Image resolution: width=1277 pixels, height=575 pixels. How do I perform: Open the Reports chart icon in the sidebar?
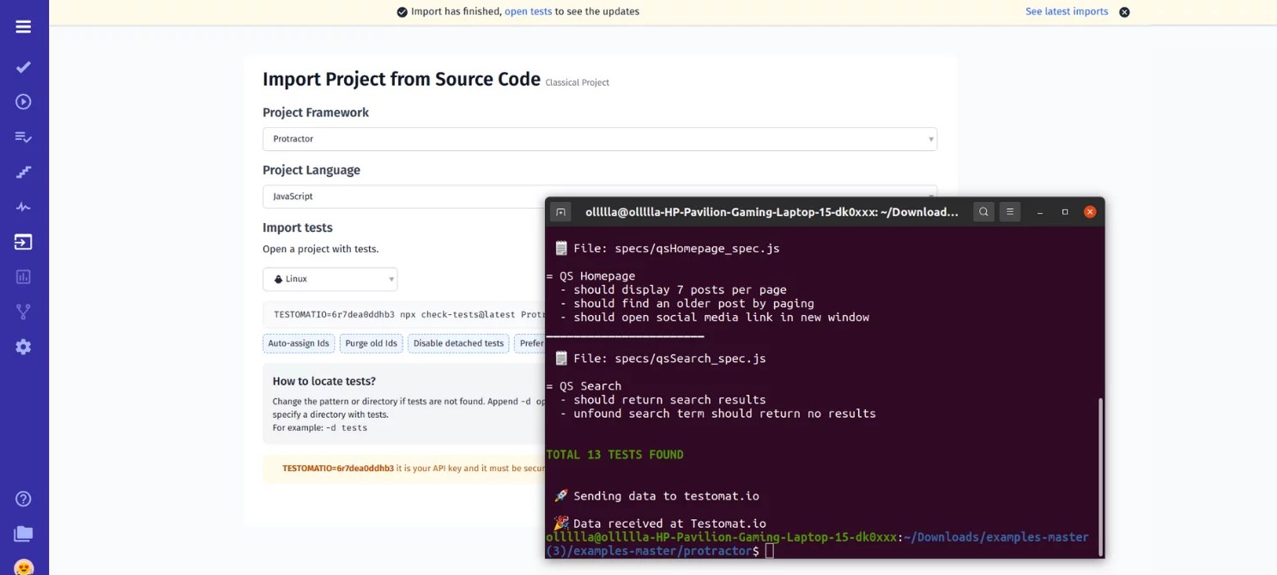(23, 276)
